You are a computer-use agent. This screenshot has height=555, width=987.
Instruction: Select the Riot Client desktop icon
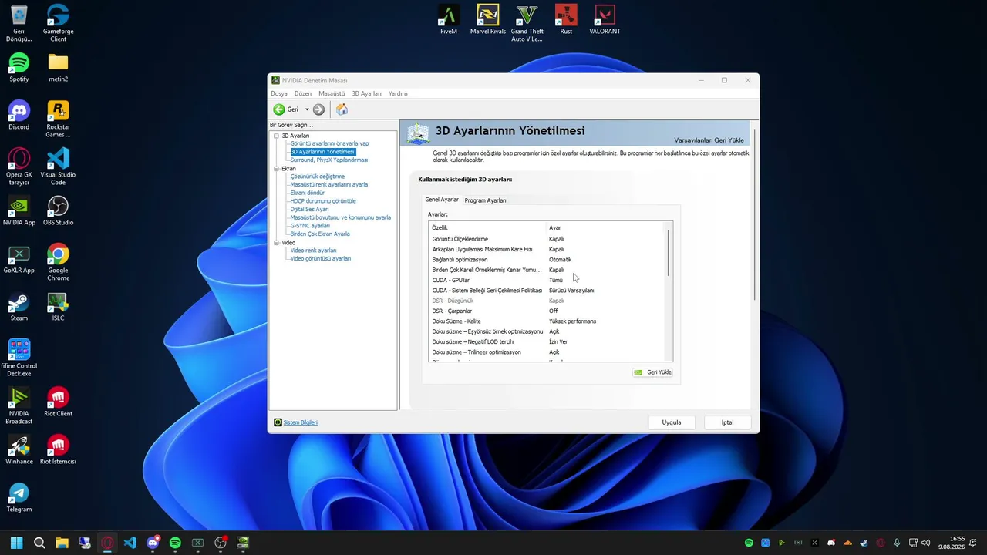[x=58, y=402]
